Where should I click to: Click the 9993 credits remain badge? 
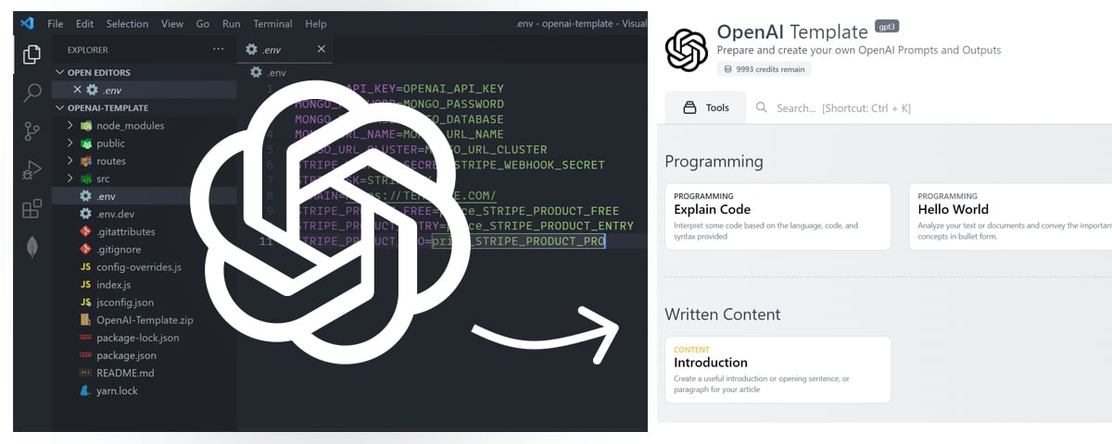[x=764, y=69]
